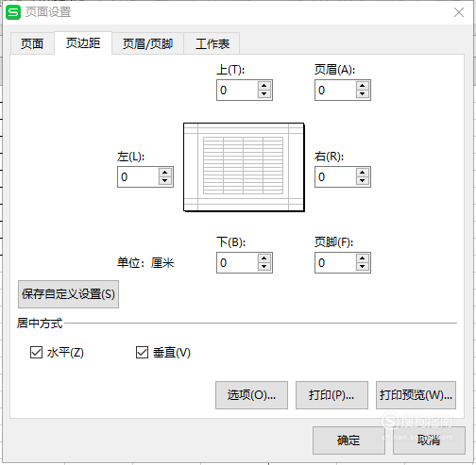Click the page margin preview thumbnail
The width and height of the screenshot is (476, 465).
click(x=244, y=167)
